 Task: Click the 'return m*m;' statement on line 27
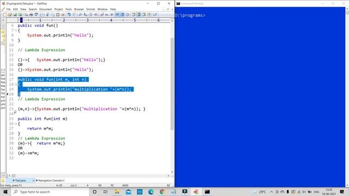(40, 128)
